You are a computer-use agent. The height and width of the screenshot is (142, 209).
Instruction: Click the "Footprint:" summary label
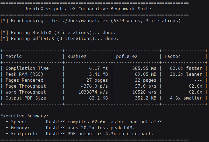coord(25,134)
